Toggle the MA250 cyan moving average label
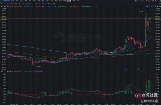The image size is (161, 105). point(86,6)
